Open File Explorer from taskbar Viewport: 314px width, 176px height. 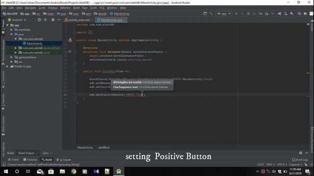tap(62, 172)
